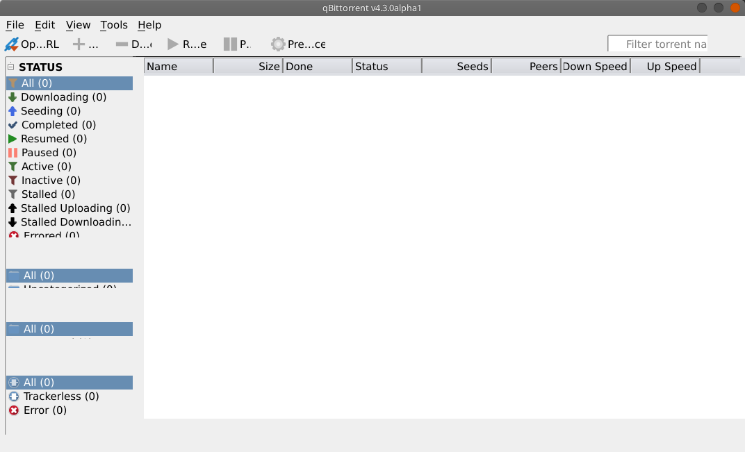Image resolution: width=745 pixels, height=452 pixels.
Task: Select the Active (0) filter
Action: tap(69, 166)
